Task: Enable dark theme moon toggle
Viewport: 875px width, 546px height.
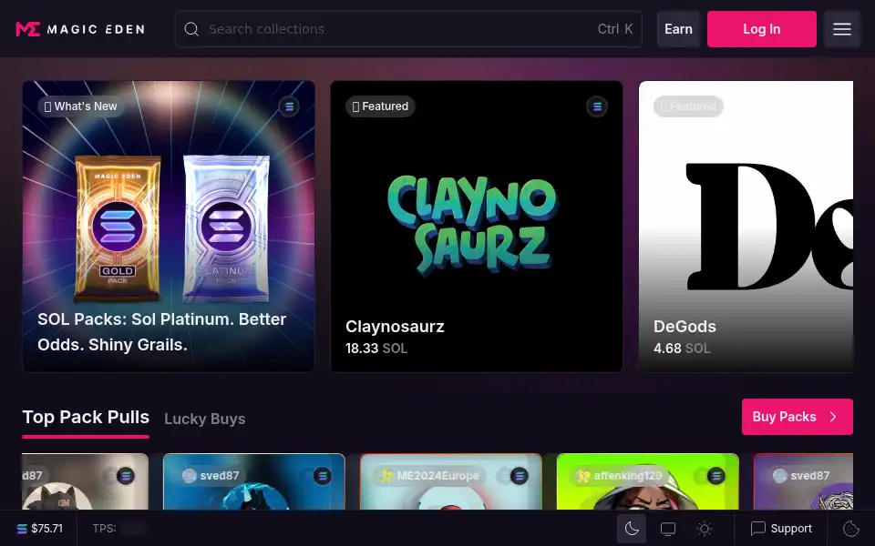Action: [x=632, y=529]
